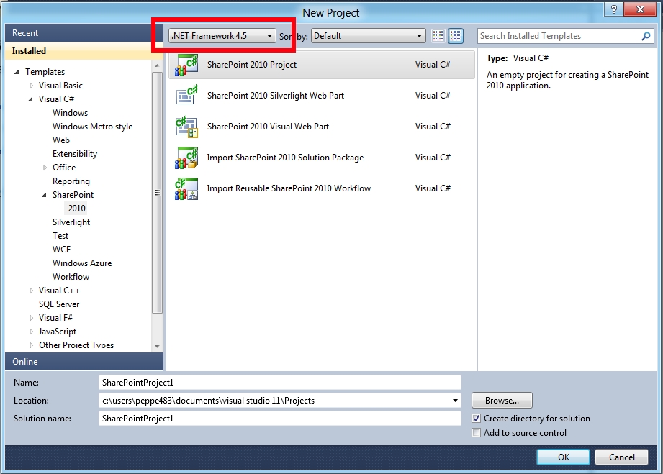
Task: Click the OK button
Action: click(563, 457)
